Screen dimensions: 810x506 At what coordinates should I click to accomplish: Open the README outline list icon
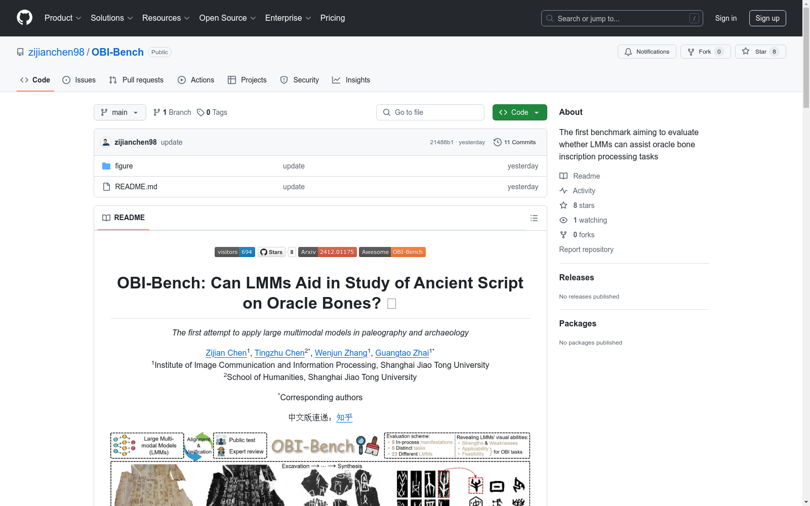coord(534,218)
